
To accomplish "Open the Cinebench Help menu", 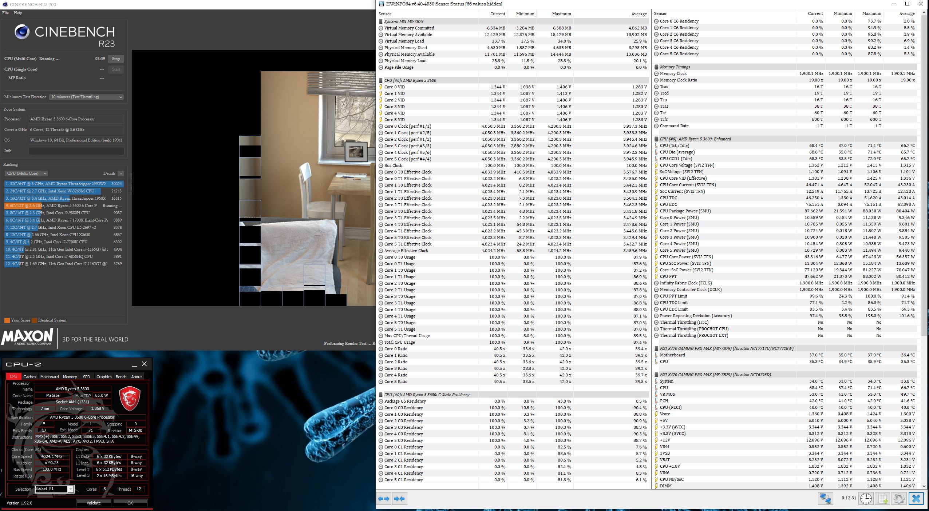I will pyautogui.click(x=18, y=13).
